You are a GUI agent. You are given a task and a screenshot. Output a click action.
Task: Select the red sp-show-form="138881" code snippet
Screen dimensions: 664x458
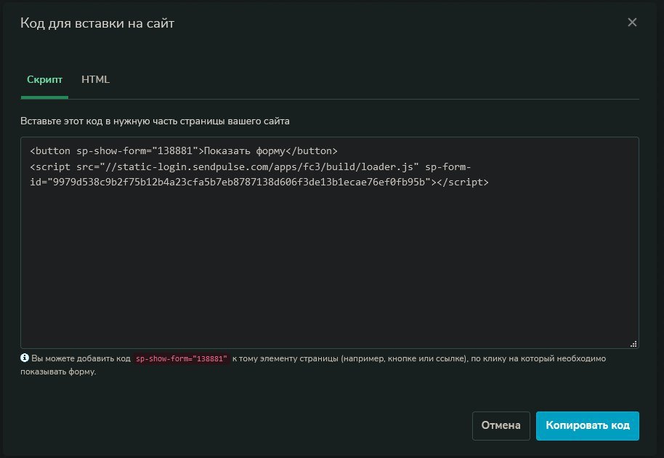pyautogui.click(x=181, y=359)
